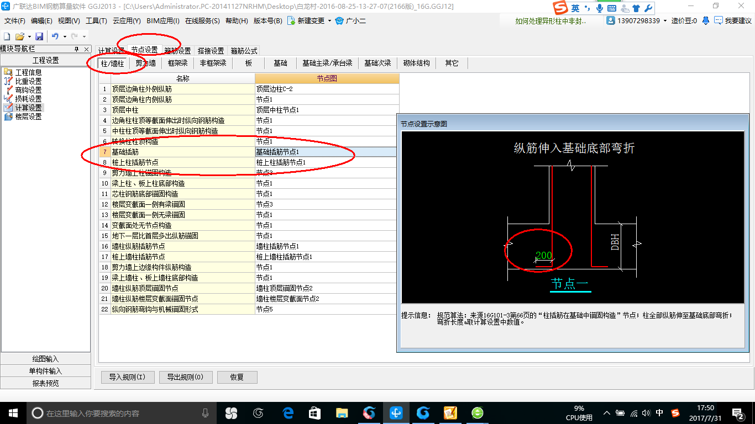The width and height of the screenshot is (755, 424).
Task: Open the Windows Start menu
Action: click(x=13, y=412)
